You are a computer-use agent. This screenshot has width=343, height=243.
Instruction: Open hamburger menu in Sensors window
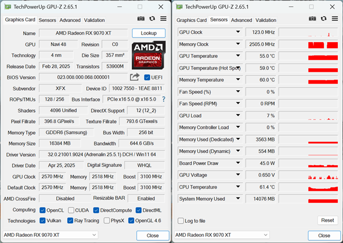click(x=335, y=18)
